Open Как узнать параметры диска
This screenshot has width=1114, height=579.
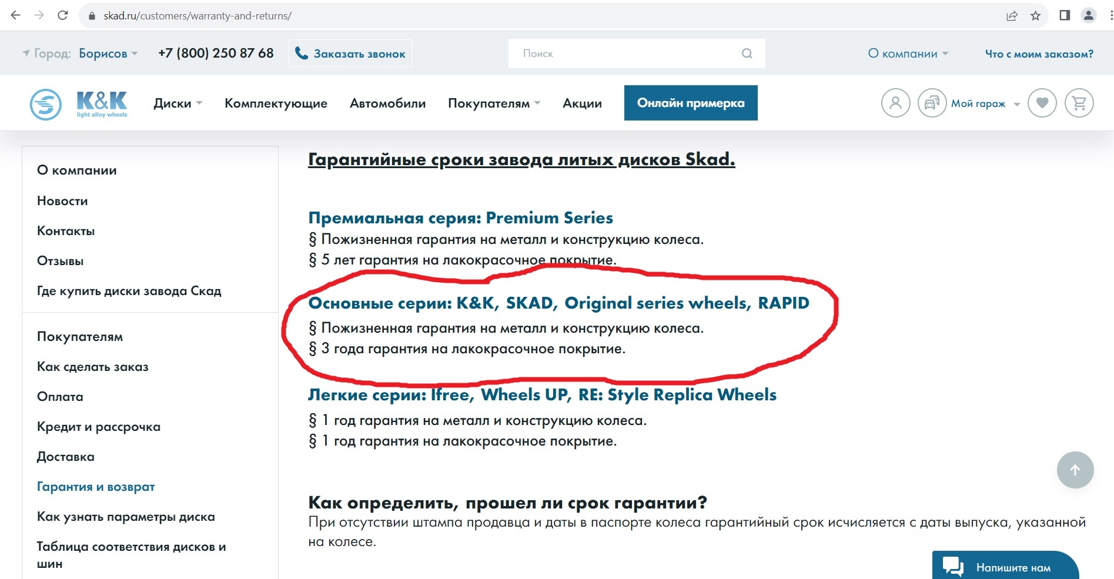pos(126,517)
